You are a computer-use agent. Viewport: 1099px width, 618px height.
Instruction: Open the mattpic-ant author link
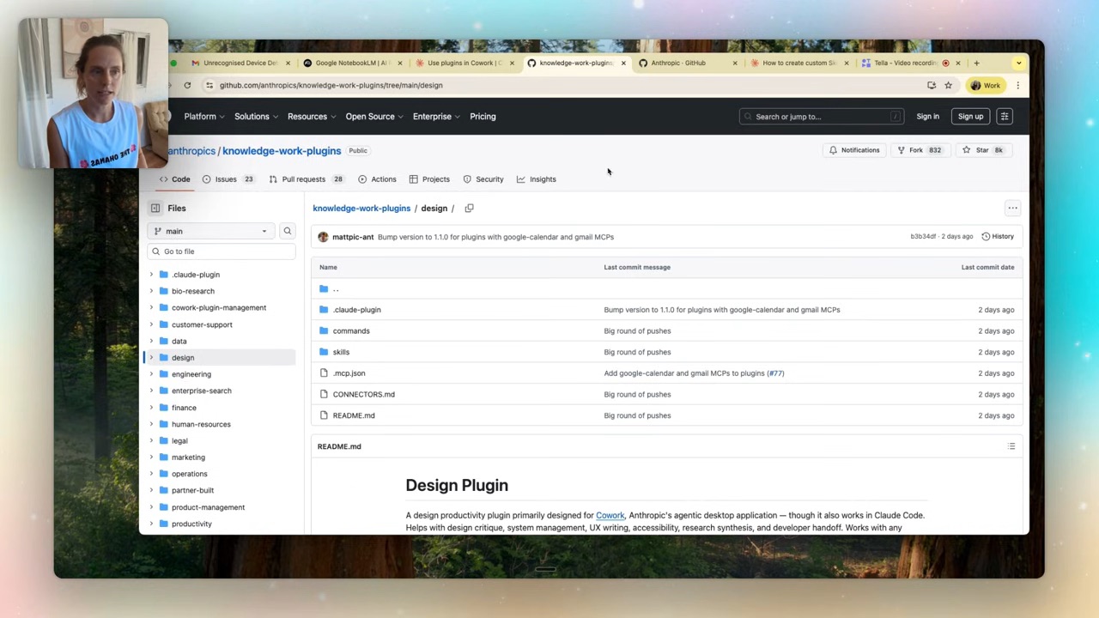353,237
